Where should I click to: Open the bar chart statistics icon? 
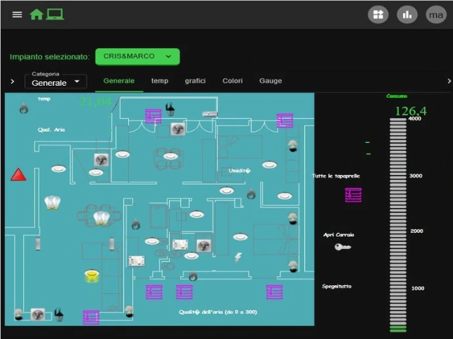click(407, 14)
